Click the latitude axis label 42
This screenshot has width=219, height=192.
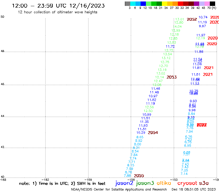coord(2,147)
